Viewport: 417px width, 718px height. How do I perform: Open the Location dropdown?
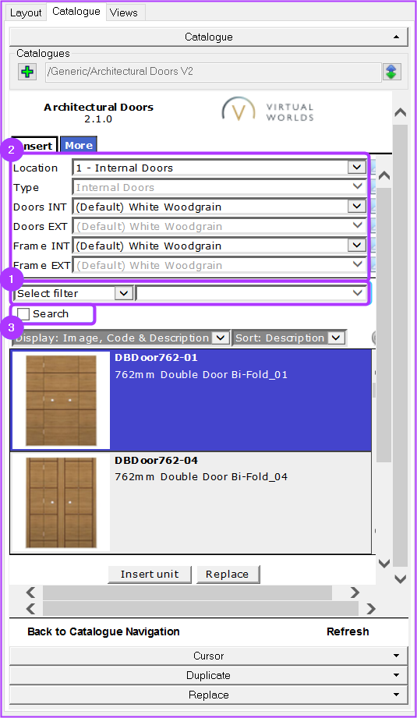point(220,168)
